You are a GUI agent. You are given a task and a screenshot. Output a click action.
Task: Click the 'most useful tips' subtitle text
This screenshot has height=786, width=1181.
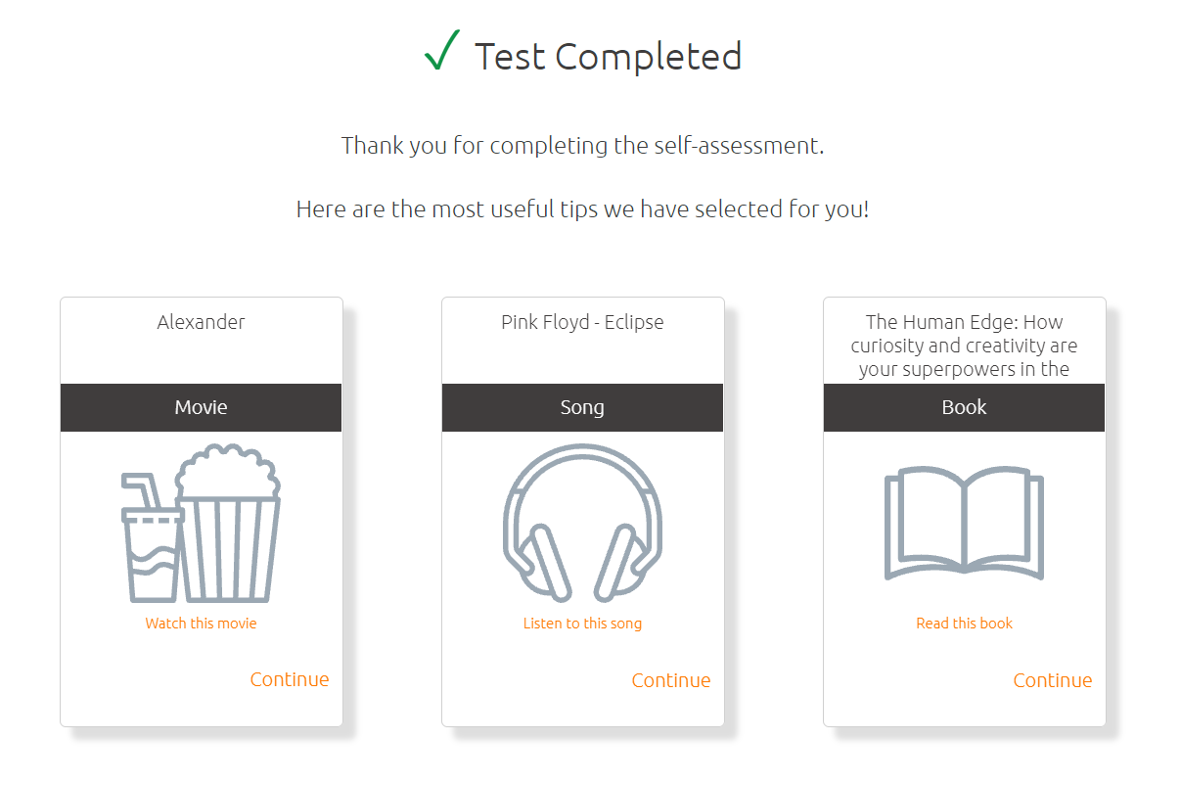pyautogui.click(x=582, y=209)
